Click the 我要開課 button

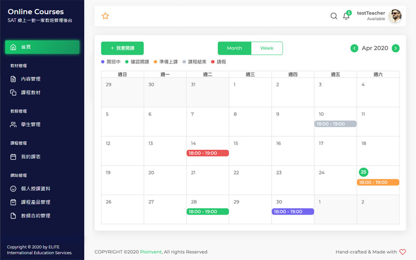click(x=122, y=48)
